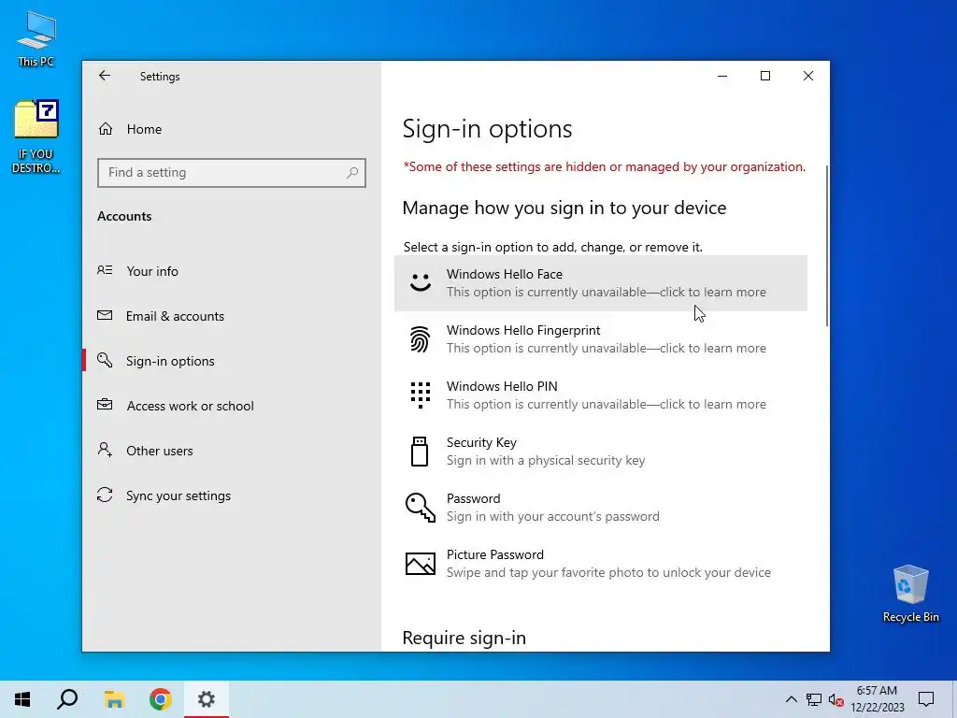The image size is (957, 718).
Task: Select the IF YOU DESTRO... desktop file
Action: point(36,136)
